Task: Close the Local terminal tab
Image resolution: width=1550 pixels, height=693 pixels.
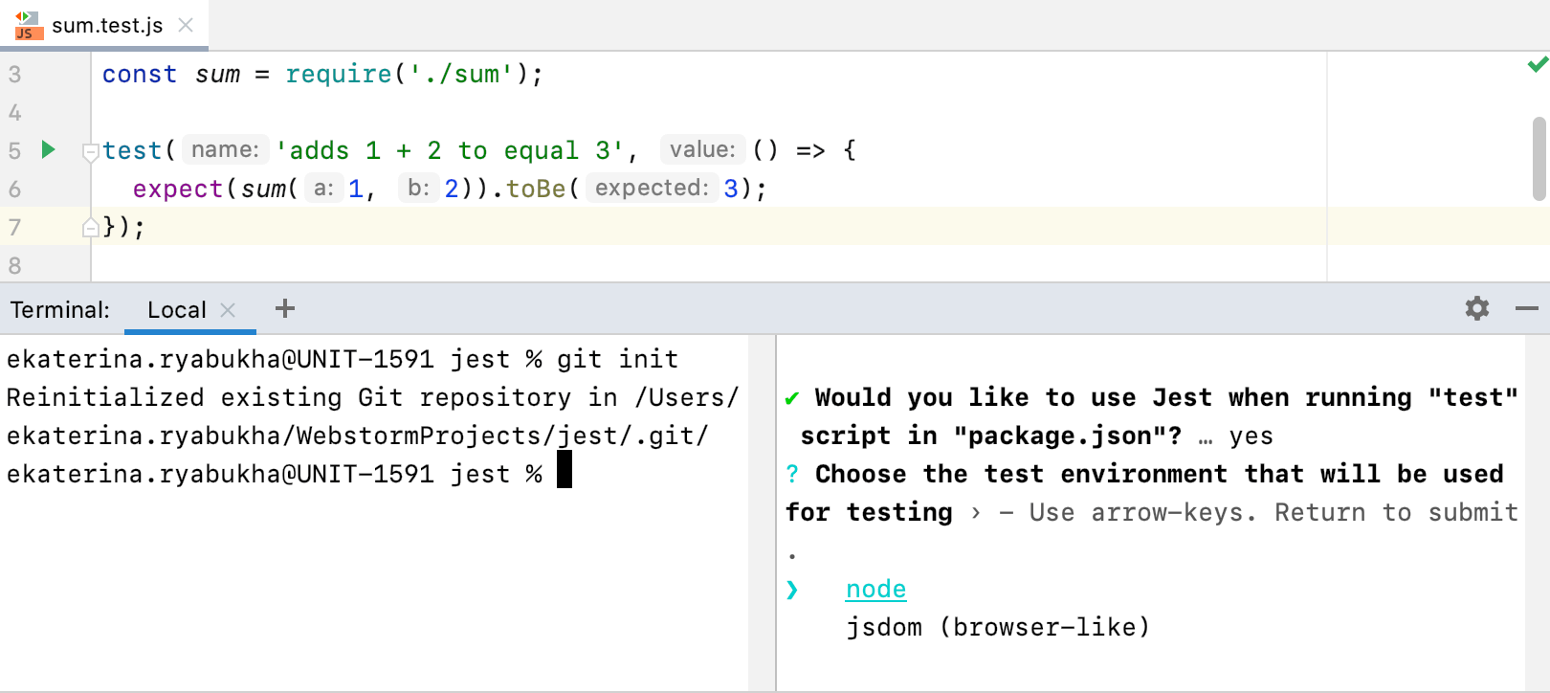Action: (x=228, y=309)
